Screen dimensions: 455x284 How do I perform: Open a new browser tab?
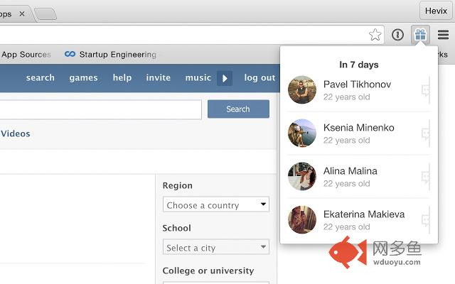[45, 14]
